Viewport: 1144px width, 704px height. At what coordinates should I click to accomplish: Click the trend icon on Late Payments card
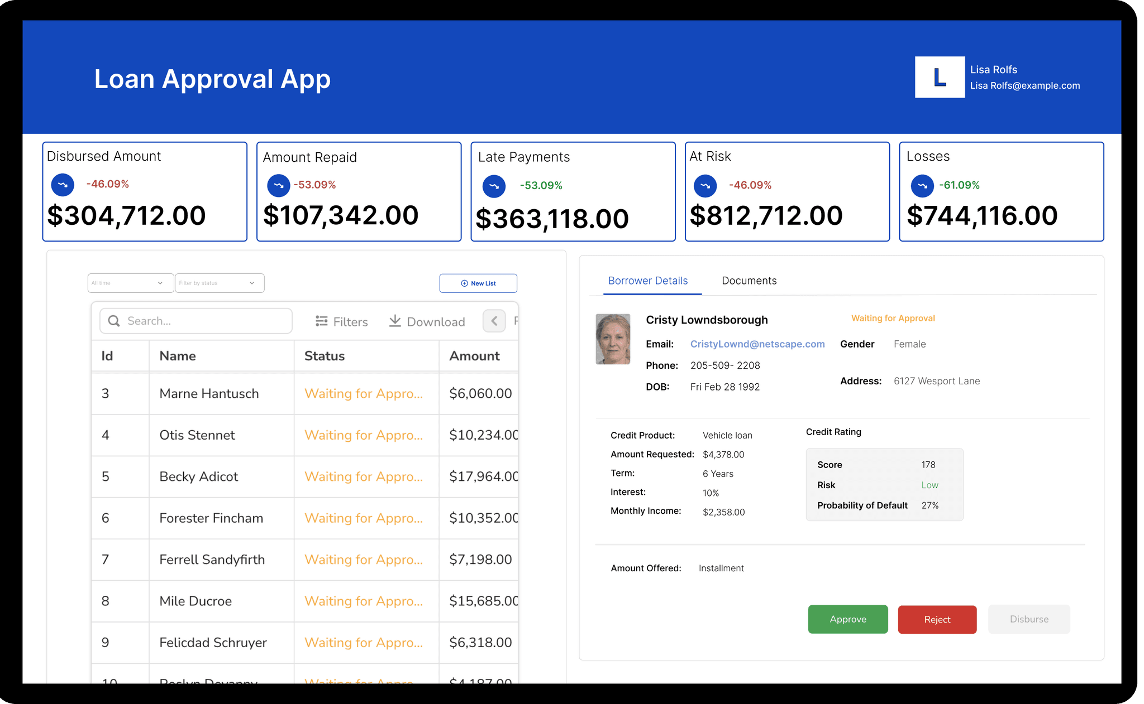(x=494, y=186)
